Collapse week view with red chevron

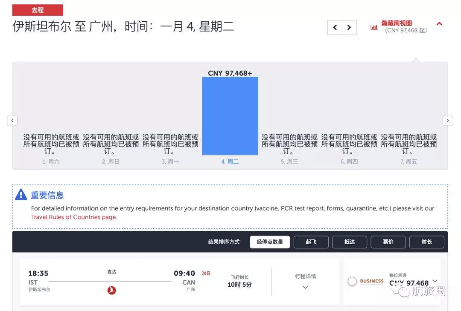439,24
